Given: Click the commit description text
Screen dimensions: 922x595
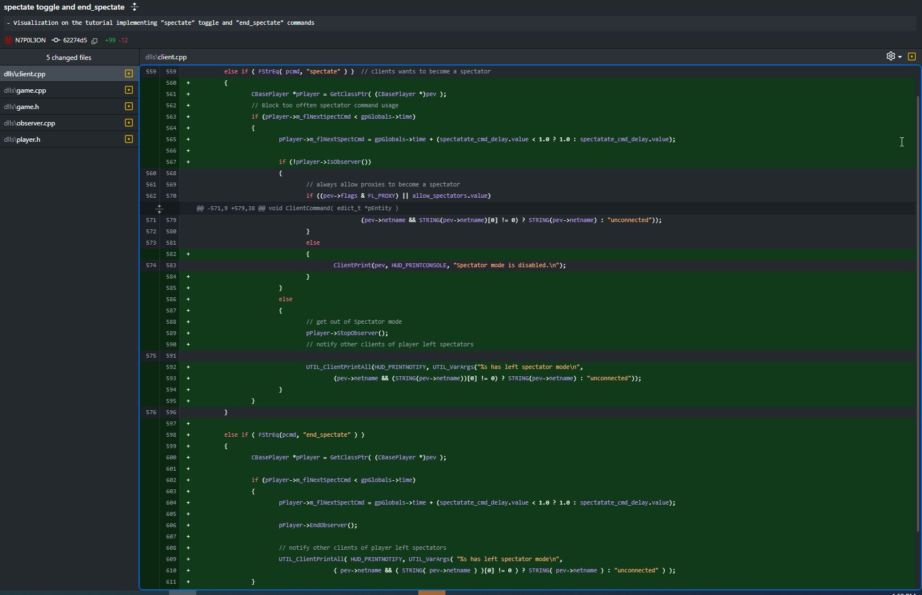Looking at the screenshot, I should coord(161,23).
